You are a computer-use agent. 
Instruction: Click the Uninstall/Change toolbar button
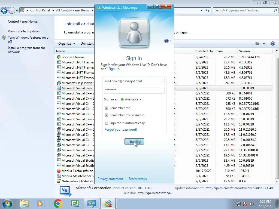[x=87, y=44]
